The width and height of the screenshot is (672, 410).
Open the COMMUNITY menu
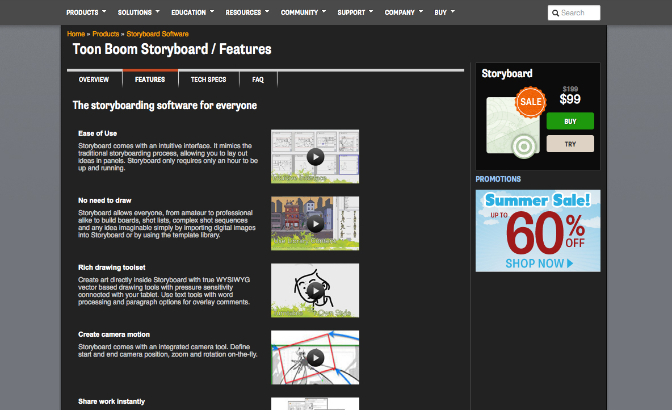(299, 12)
